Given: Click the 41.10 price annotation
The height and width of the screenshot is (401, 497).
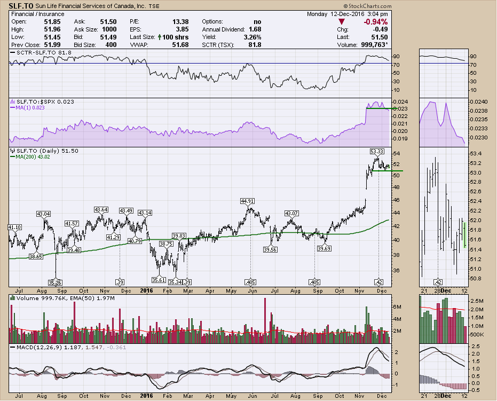Looking at the screenshot, I should point(15,227).
